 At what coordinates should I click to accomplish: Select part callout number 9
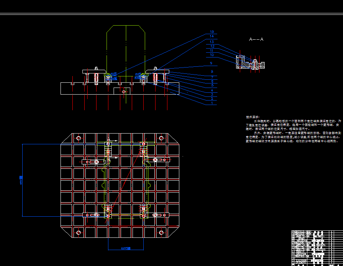point(211,63)
